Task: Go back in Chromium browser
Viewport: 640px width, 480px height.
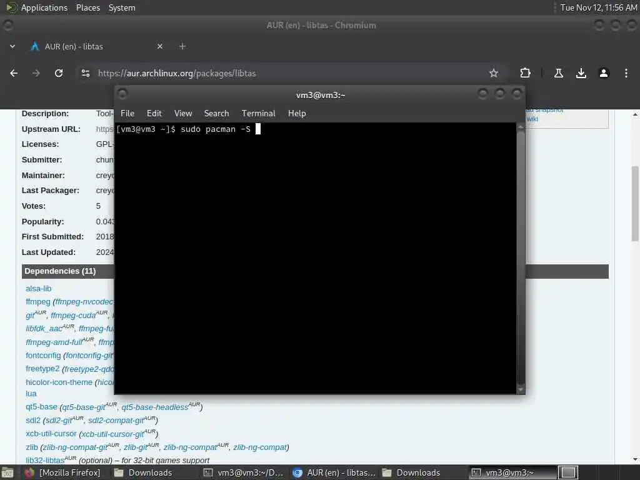Action: tap(14, 73)
